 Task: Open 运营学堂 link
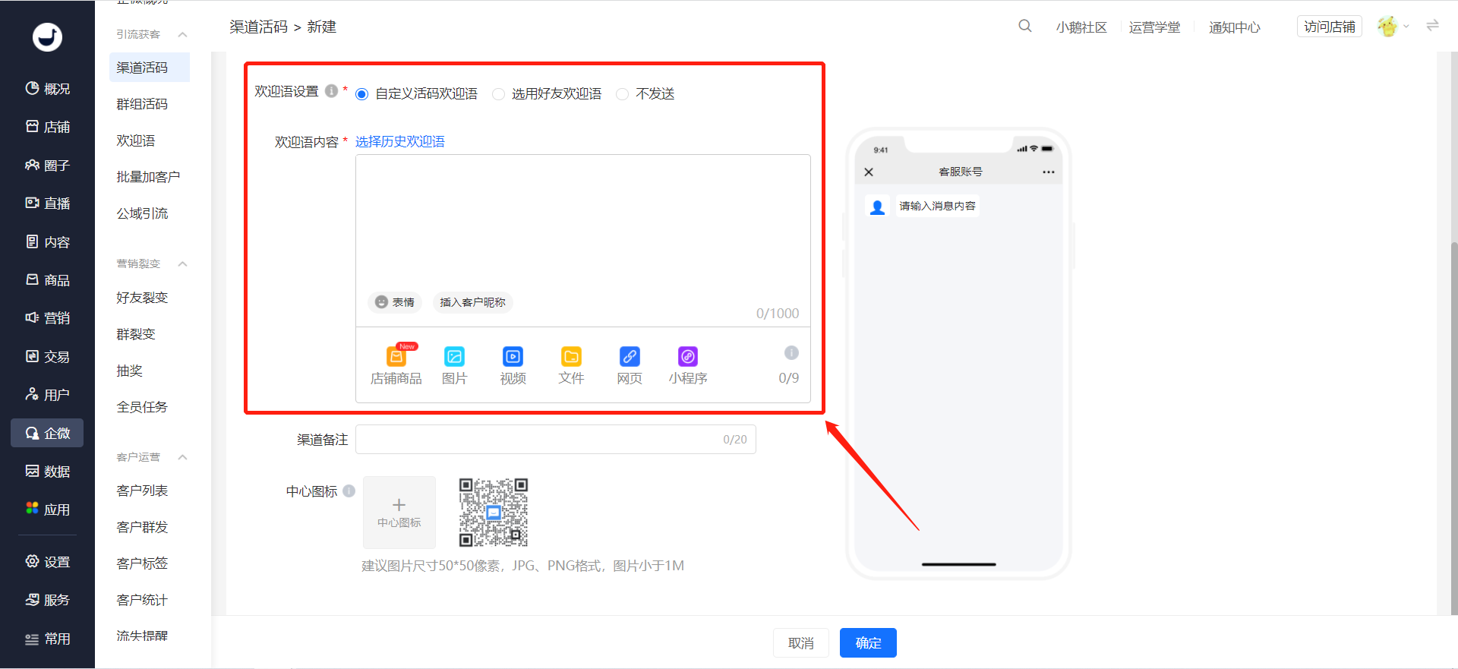click(1154, 27)
